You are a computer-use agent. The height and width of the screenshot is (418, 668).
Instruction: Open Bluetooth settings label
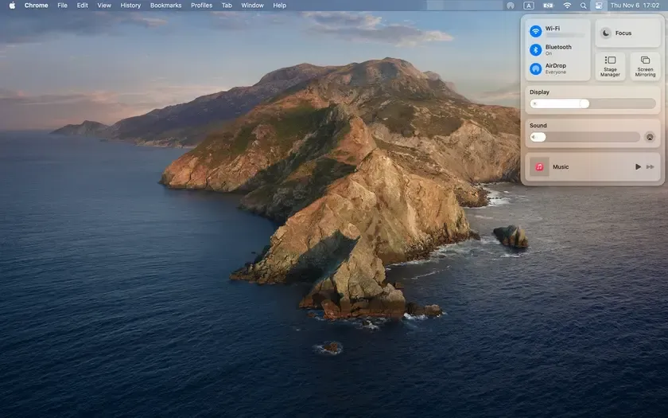(x=558, y=47)
